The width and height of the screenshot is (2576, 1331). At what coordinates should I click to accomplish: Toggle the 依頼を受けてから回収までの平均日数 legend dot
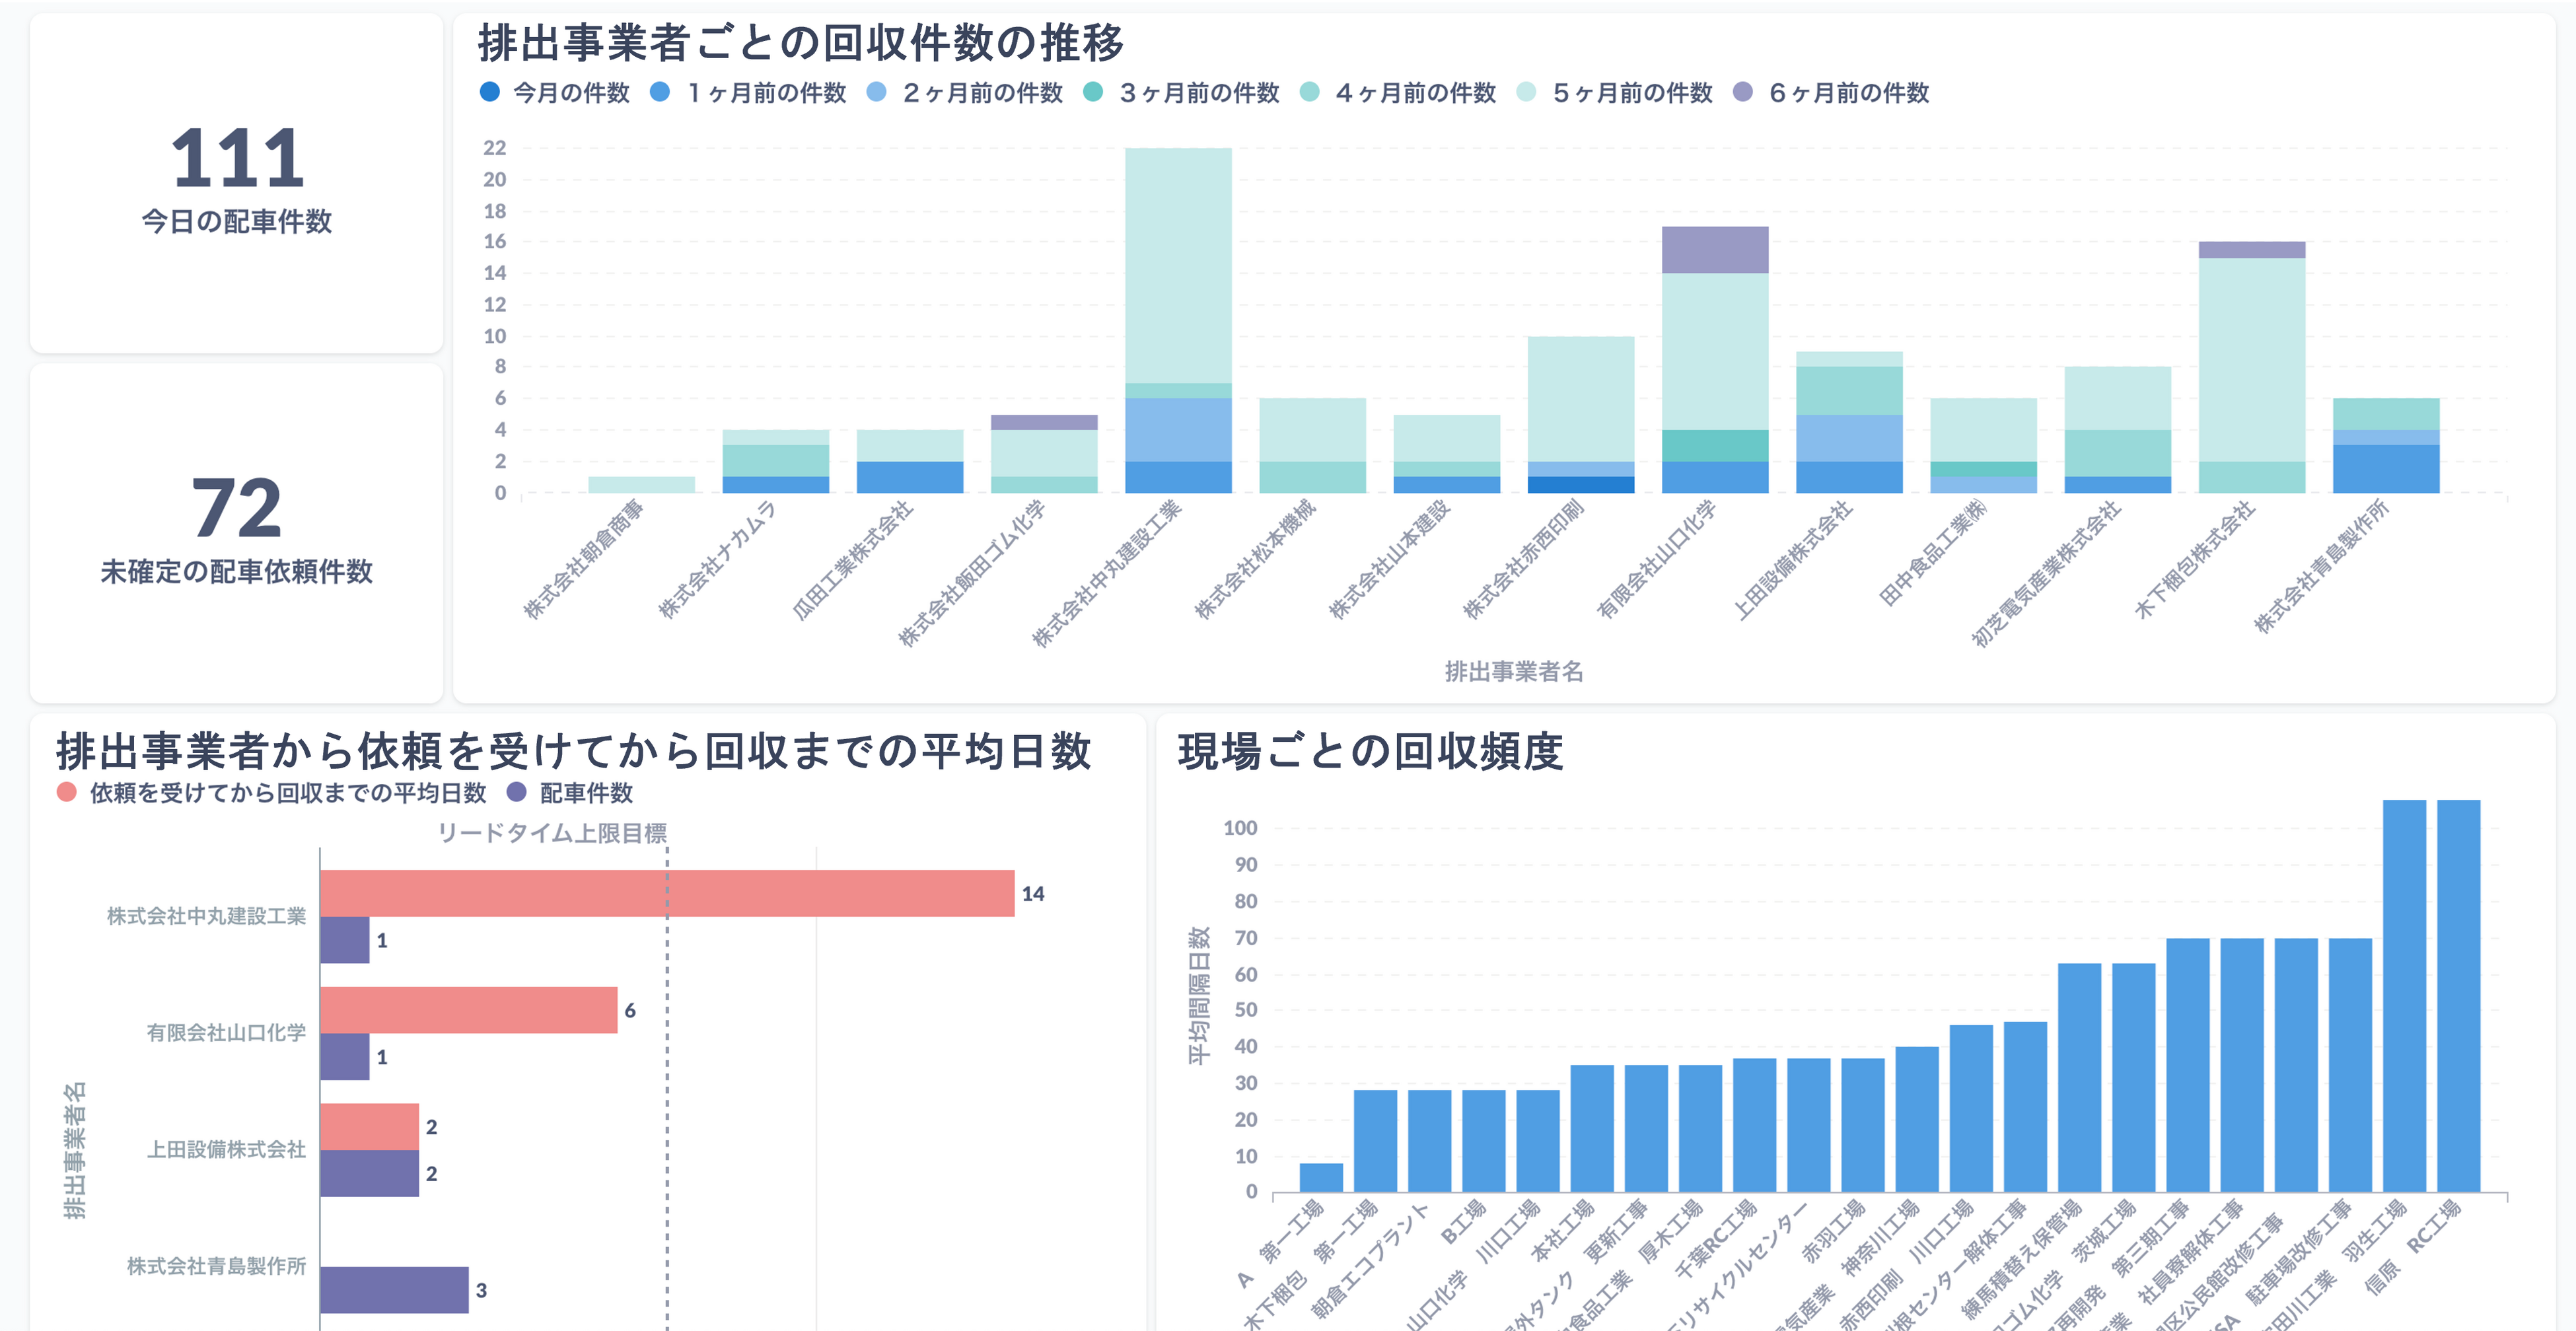(67, 792)
